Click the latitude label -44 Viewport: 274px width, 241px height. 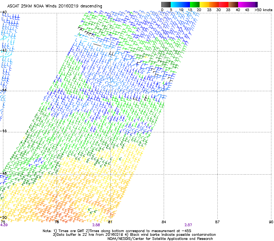3,90
